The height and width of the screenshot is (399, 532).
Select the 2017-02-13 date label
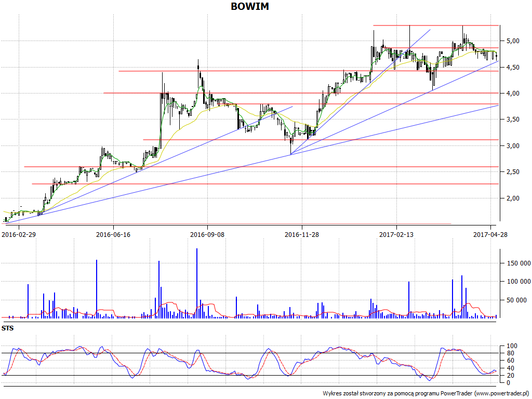[396, 234]
